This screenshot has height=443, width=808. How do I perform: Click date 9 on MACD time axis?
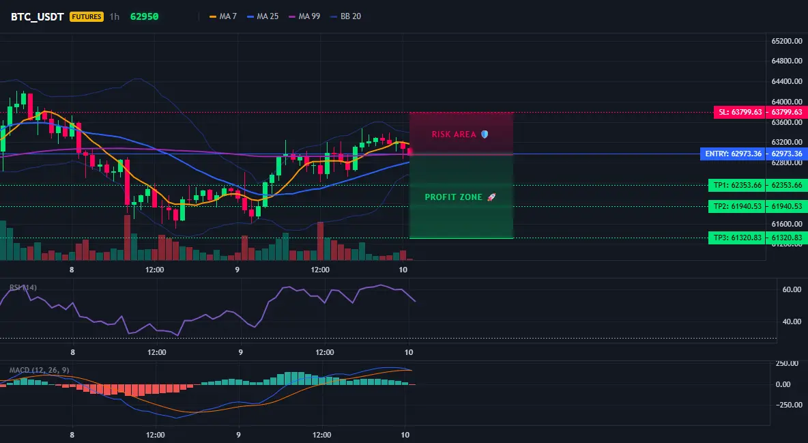tap(238, 435)
